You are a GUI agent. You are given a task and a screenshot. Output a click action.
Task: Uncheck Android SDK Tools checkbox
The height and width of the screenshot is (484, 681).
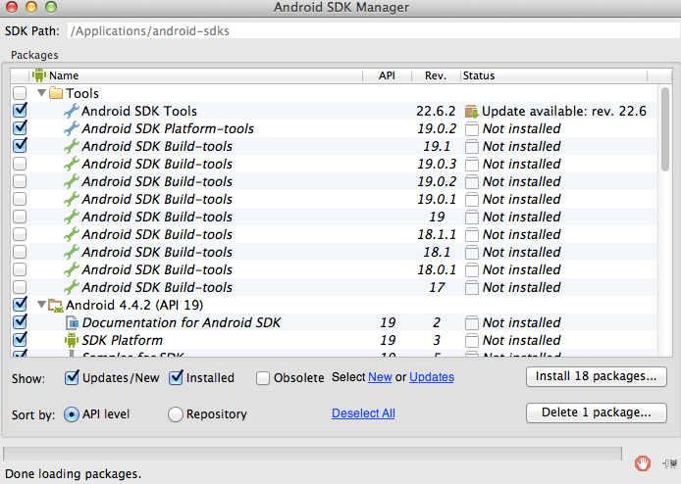tap(20, 110)
